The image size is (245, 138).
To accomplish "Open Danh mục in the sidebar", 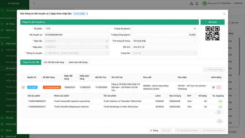I will coord(10,30).
